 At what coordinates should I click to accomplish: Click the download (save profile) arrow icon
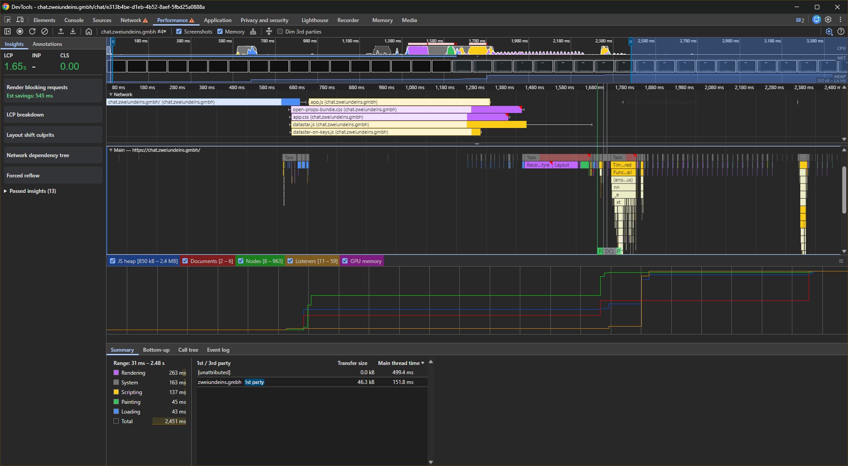coord(73,31)
